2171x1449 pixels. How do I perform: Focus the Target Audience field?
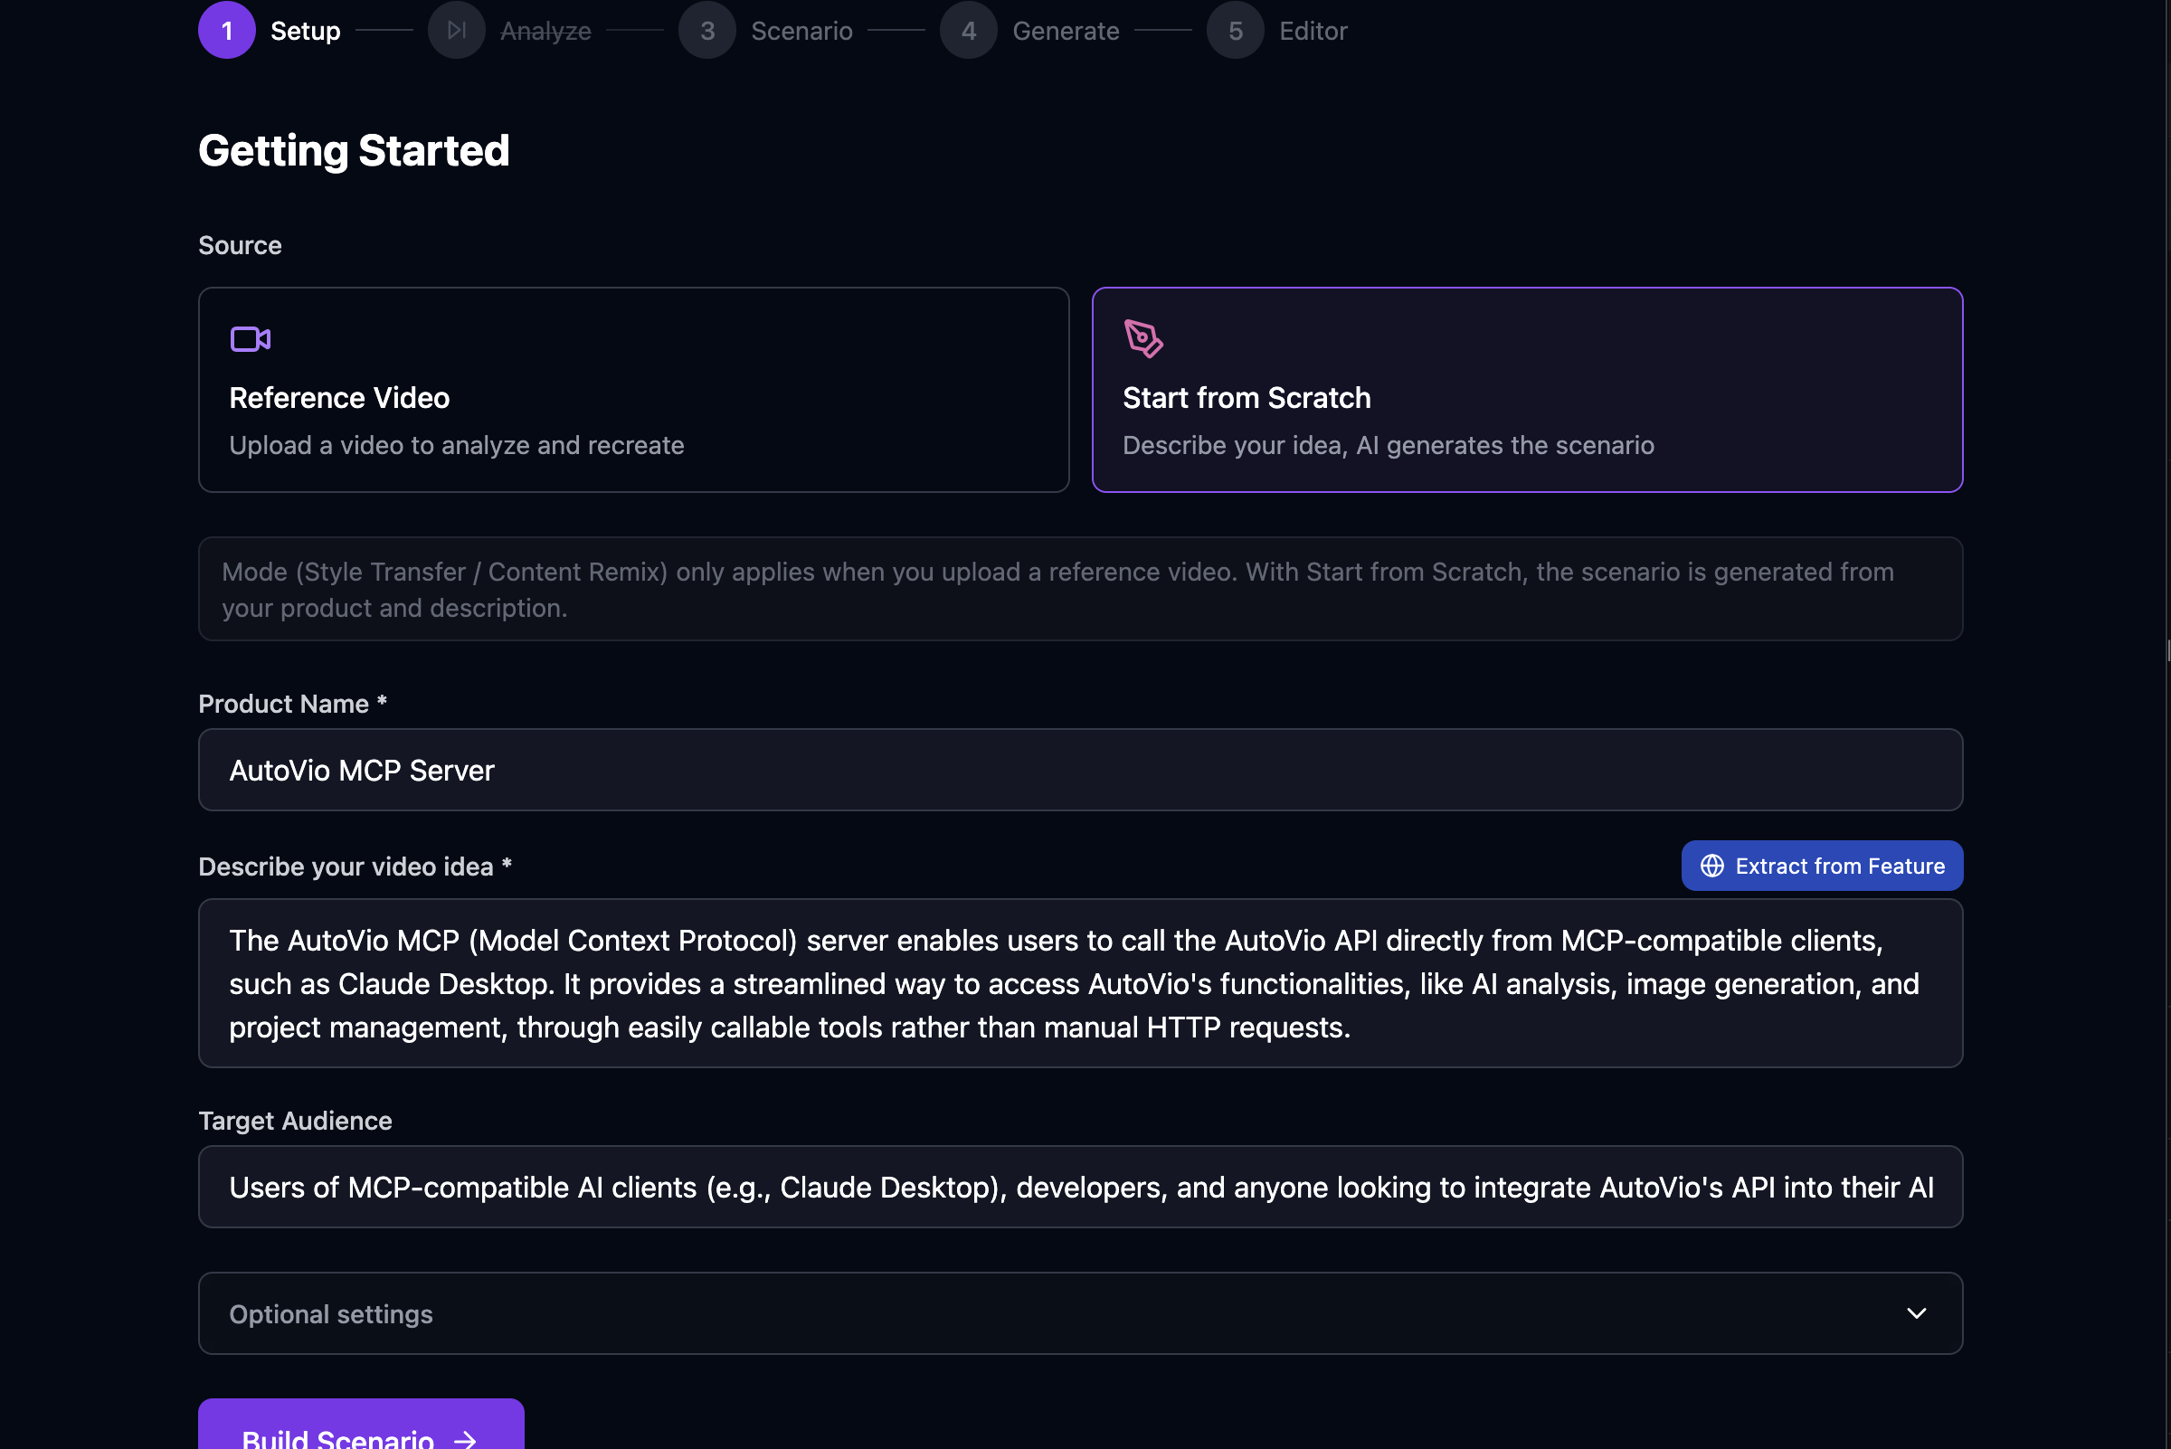pos(1079,1187)
